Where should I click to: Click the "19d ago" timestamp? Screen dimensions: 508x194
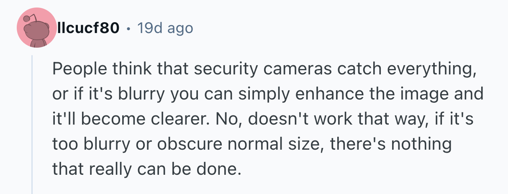point(165,28)
